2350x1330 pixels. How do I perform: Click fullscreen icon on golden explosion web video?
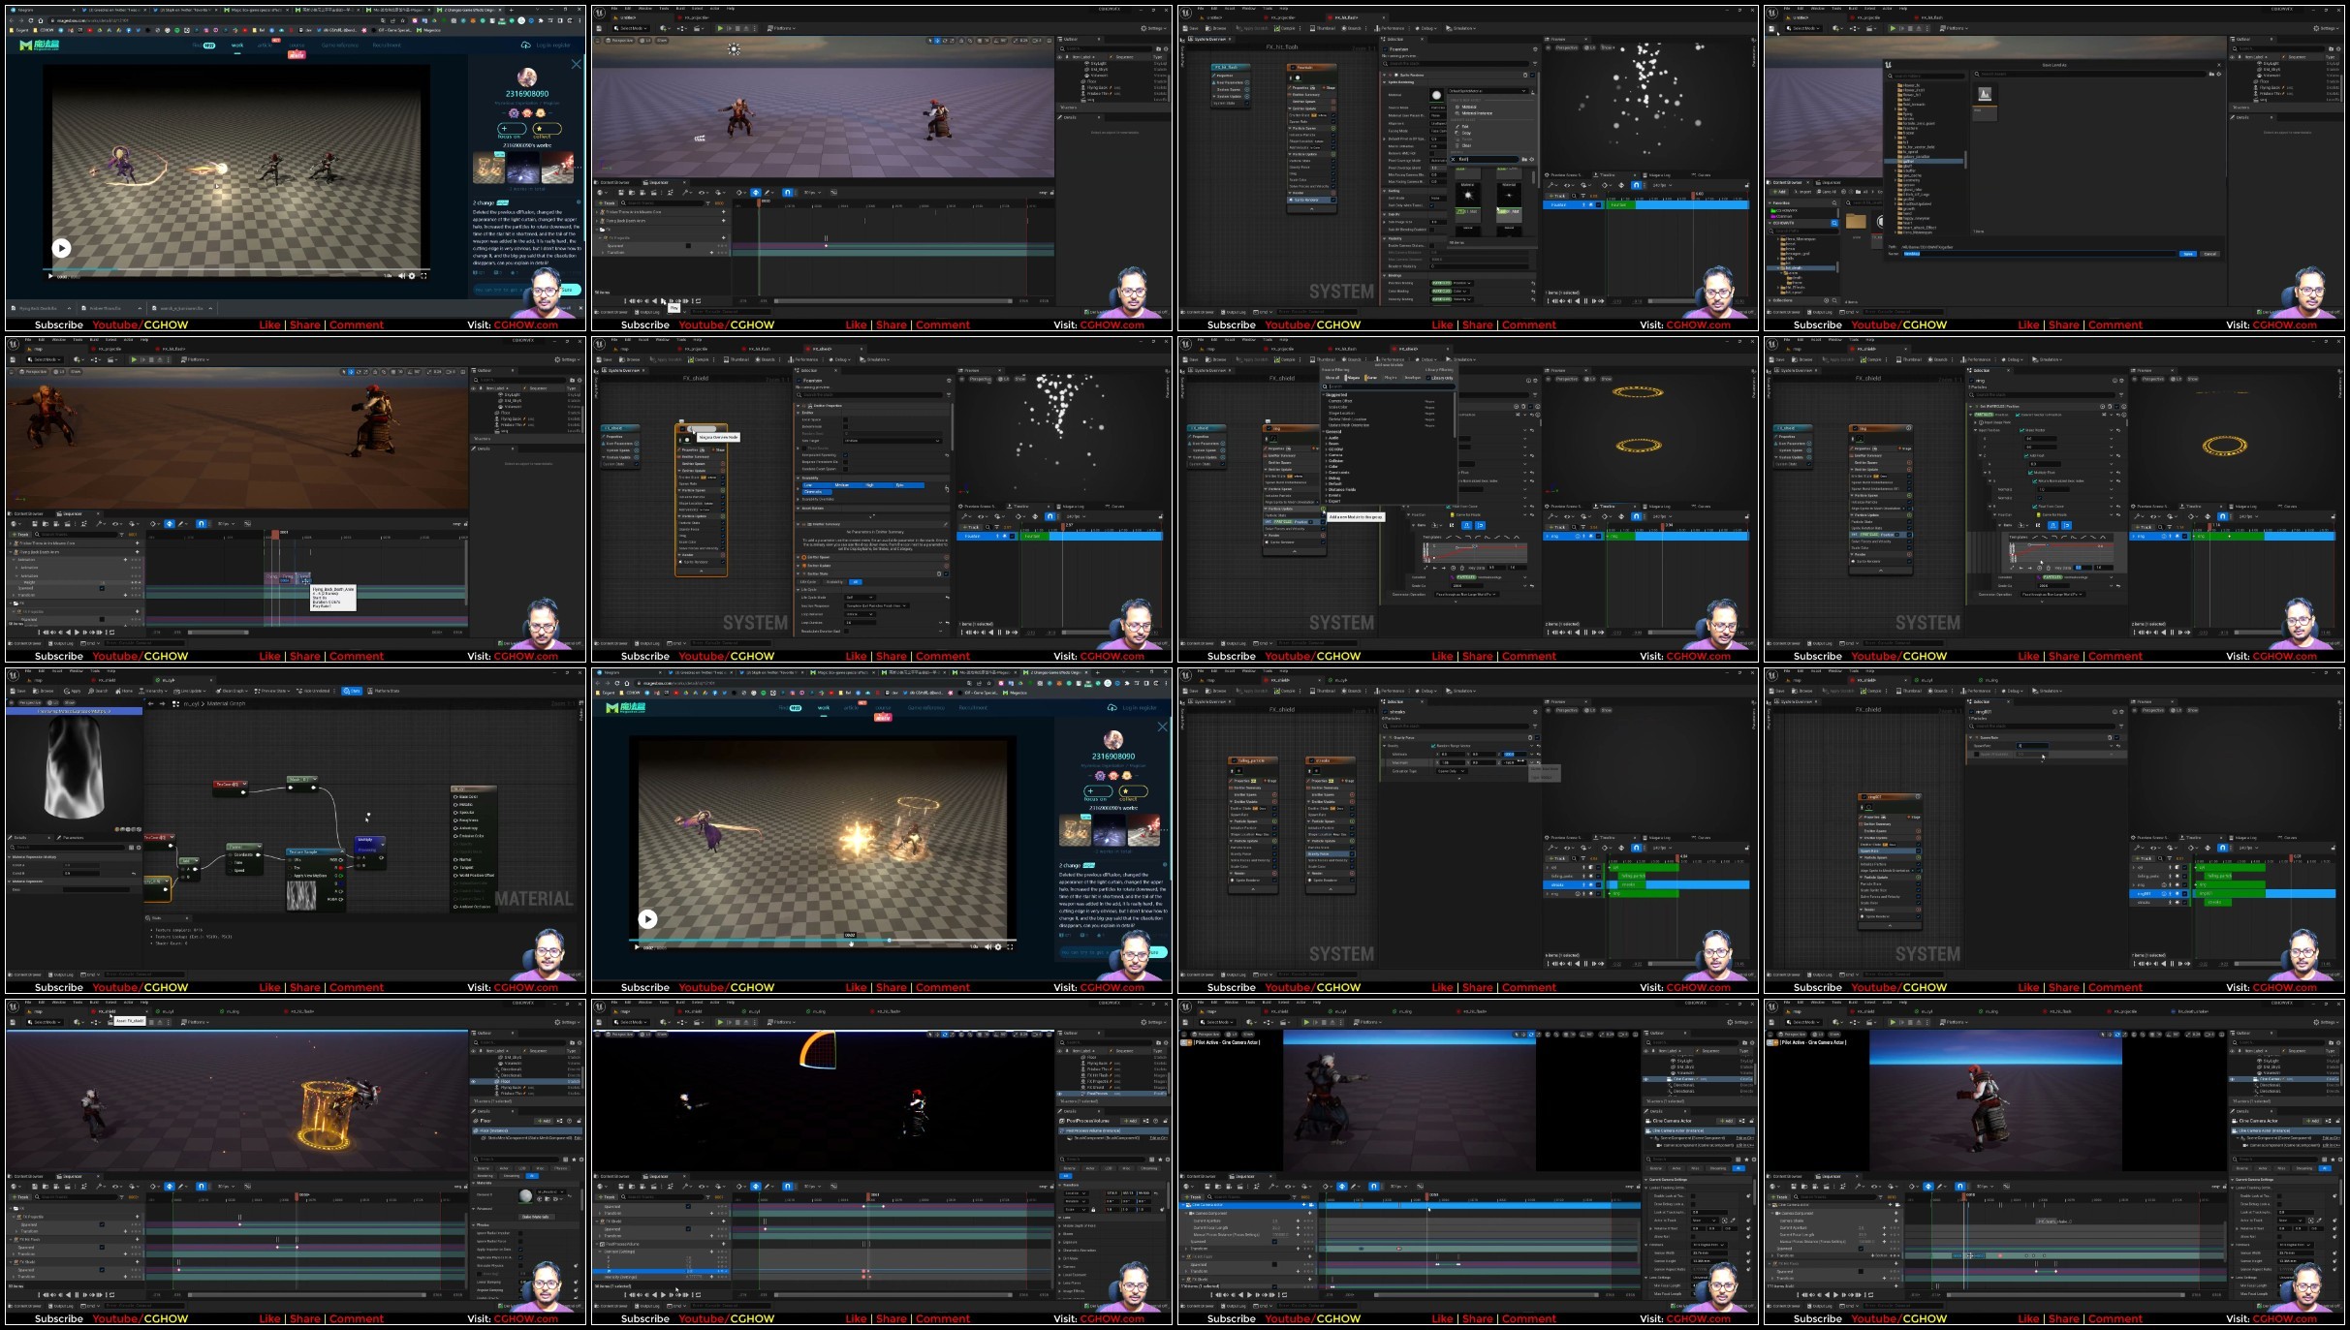coord(1010,946)
